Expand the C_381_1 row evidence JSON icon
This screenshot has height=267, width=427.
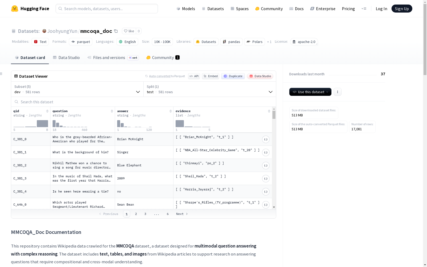coord(266,152)
